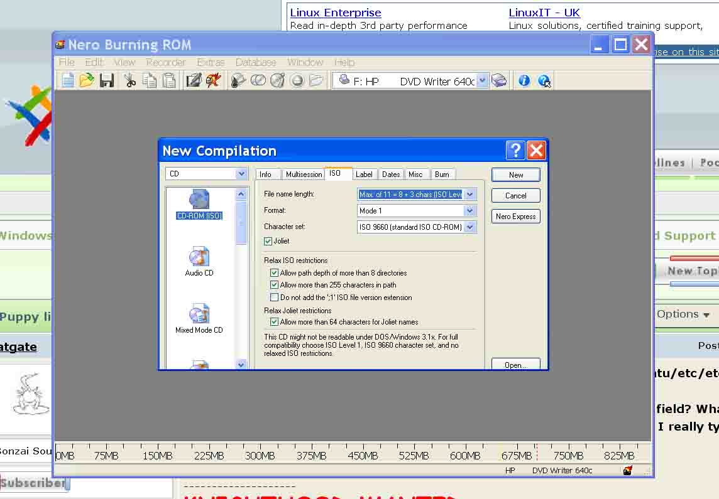Save the compilation with floppy disk icon
The width and height of the screenshot is (719, 499).
click(106, 80)
